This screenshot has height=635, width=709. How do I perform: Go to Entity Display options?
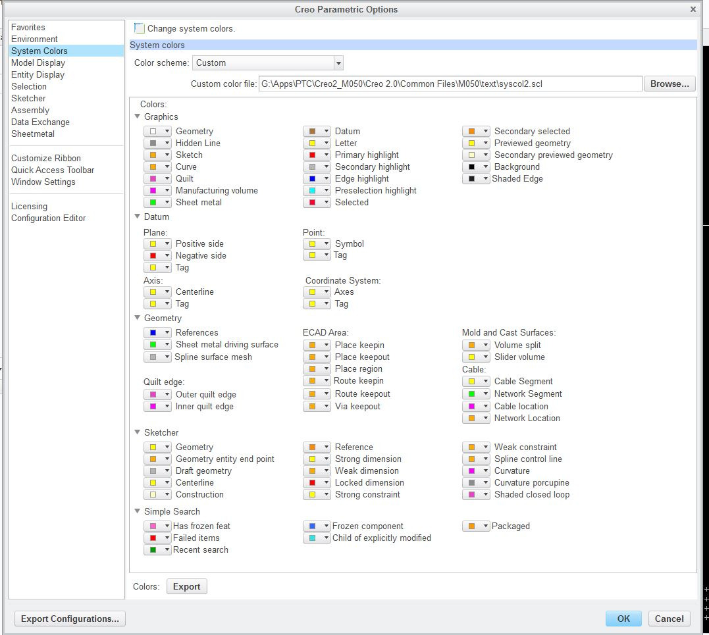pyautogui.click(x=38, y=74)
